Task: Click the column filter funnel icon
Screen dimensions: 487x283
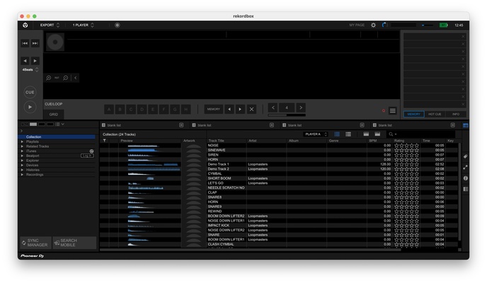Action: [104, 141]
